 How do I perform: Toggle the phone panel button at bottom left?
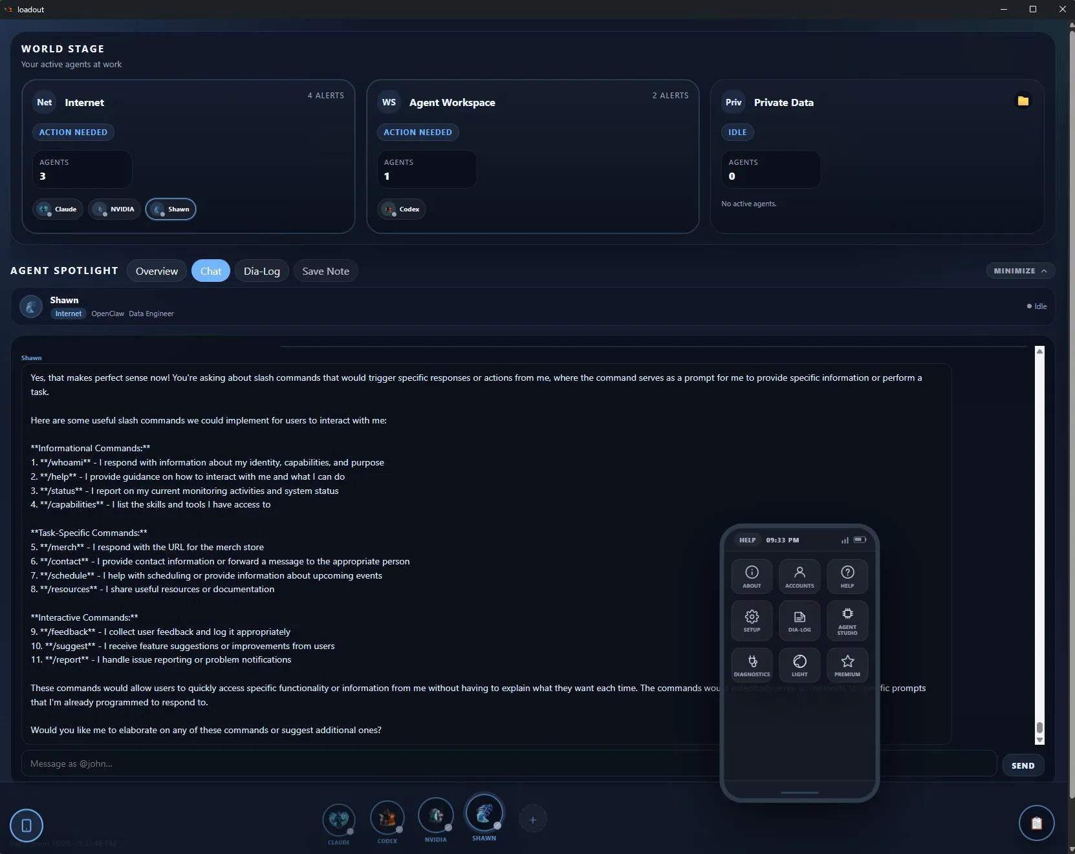(x=27, y=826)
